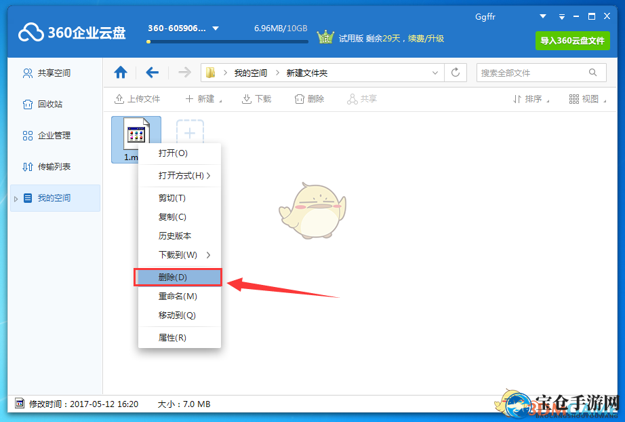Screen dimensions: 625x422
Task: Open the main menu lined arrow icon
Action: pyautogui.click(x=562, y=17)
